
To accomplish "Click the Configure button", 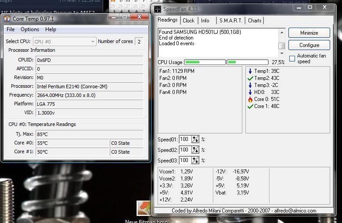I will pyautogui.click(x=309, y=45).
